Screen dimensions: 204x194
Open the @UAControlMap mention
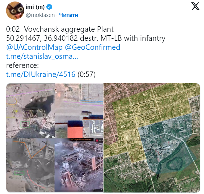click(x=34, y=47)
